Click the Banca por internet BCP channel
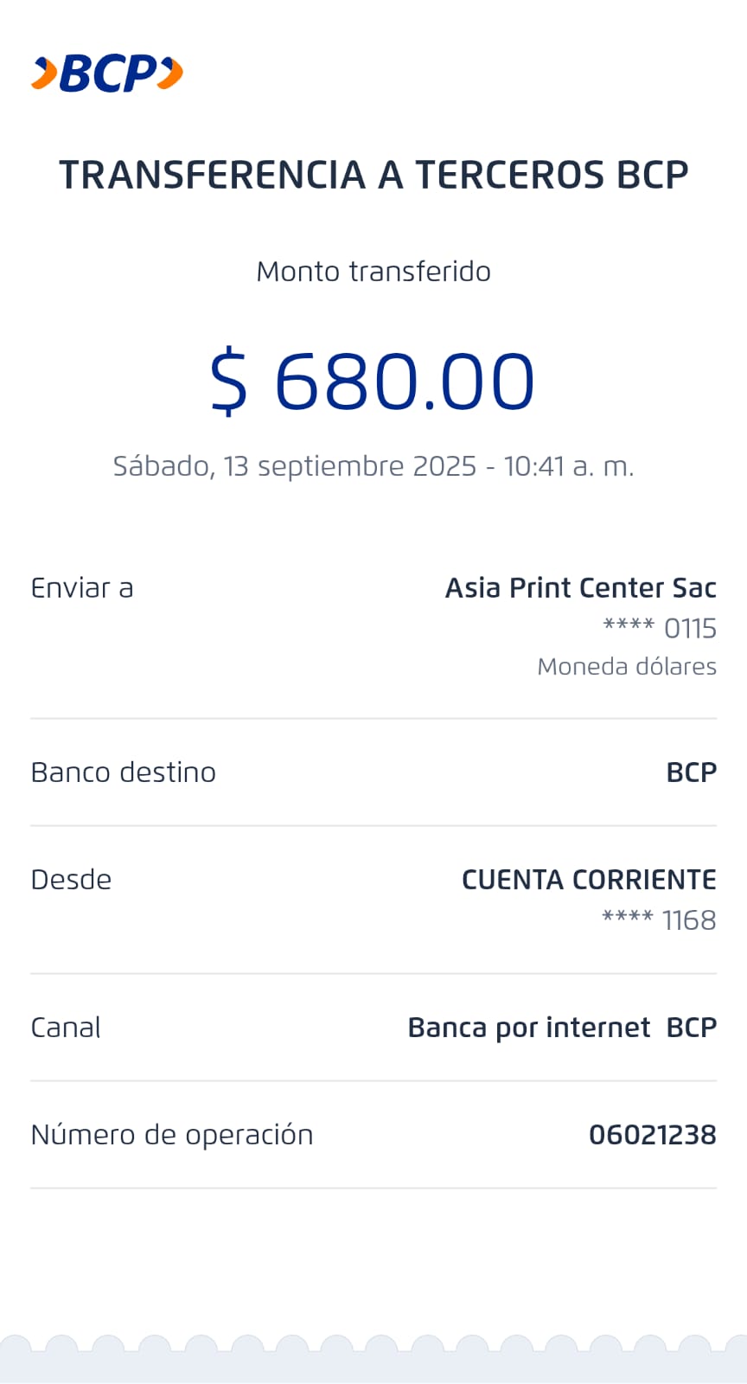The image size is (747, 1384). (x=562, y=1028)
